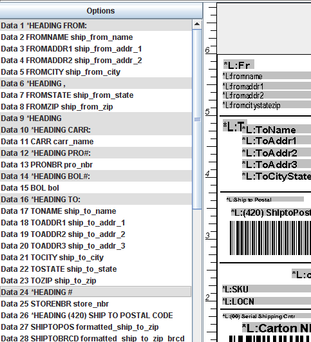The width and height of the screenshot is (311, 342).
Task: Select Data 14 *HEADING BOL#: row
Action: pos(96,176)
